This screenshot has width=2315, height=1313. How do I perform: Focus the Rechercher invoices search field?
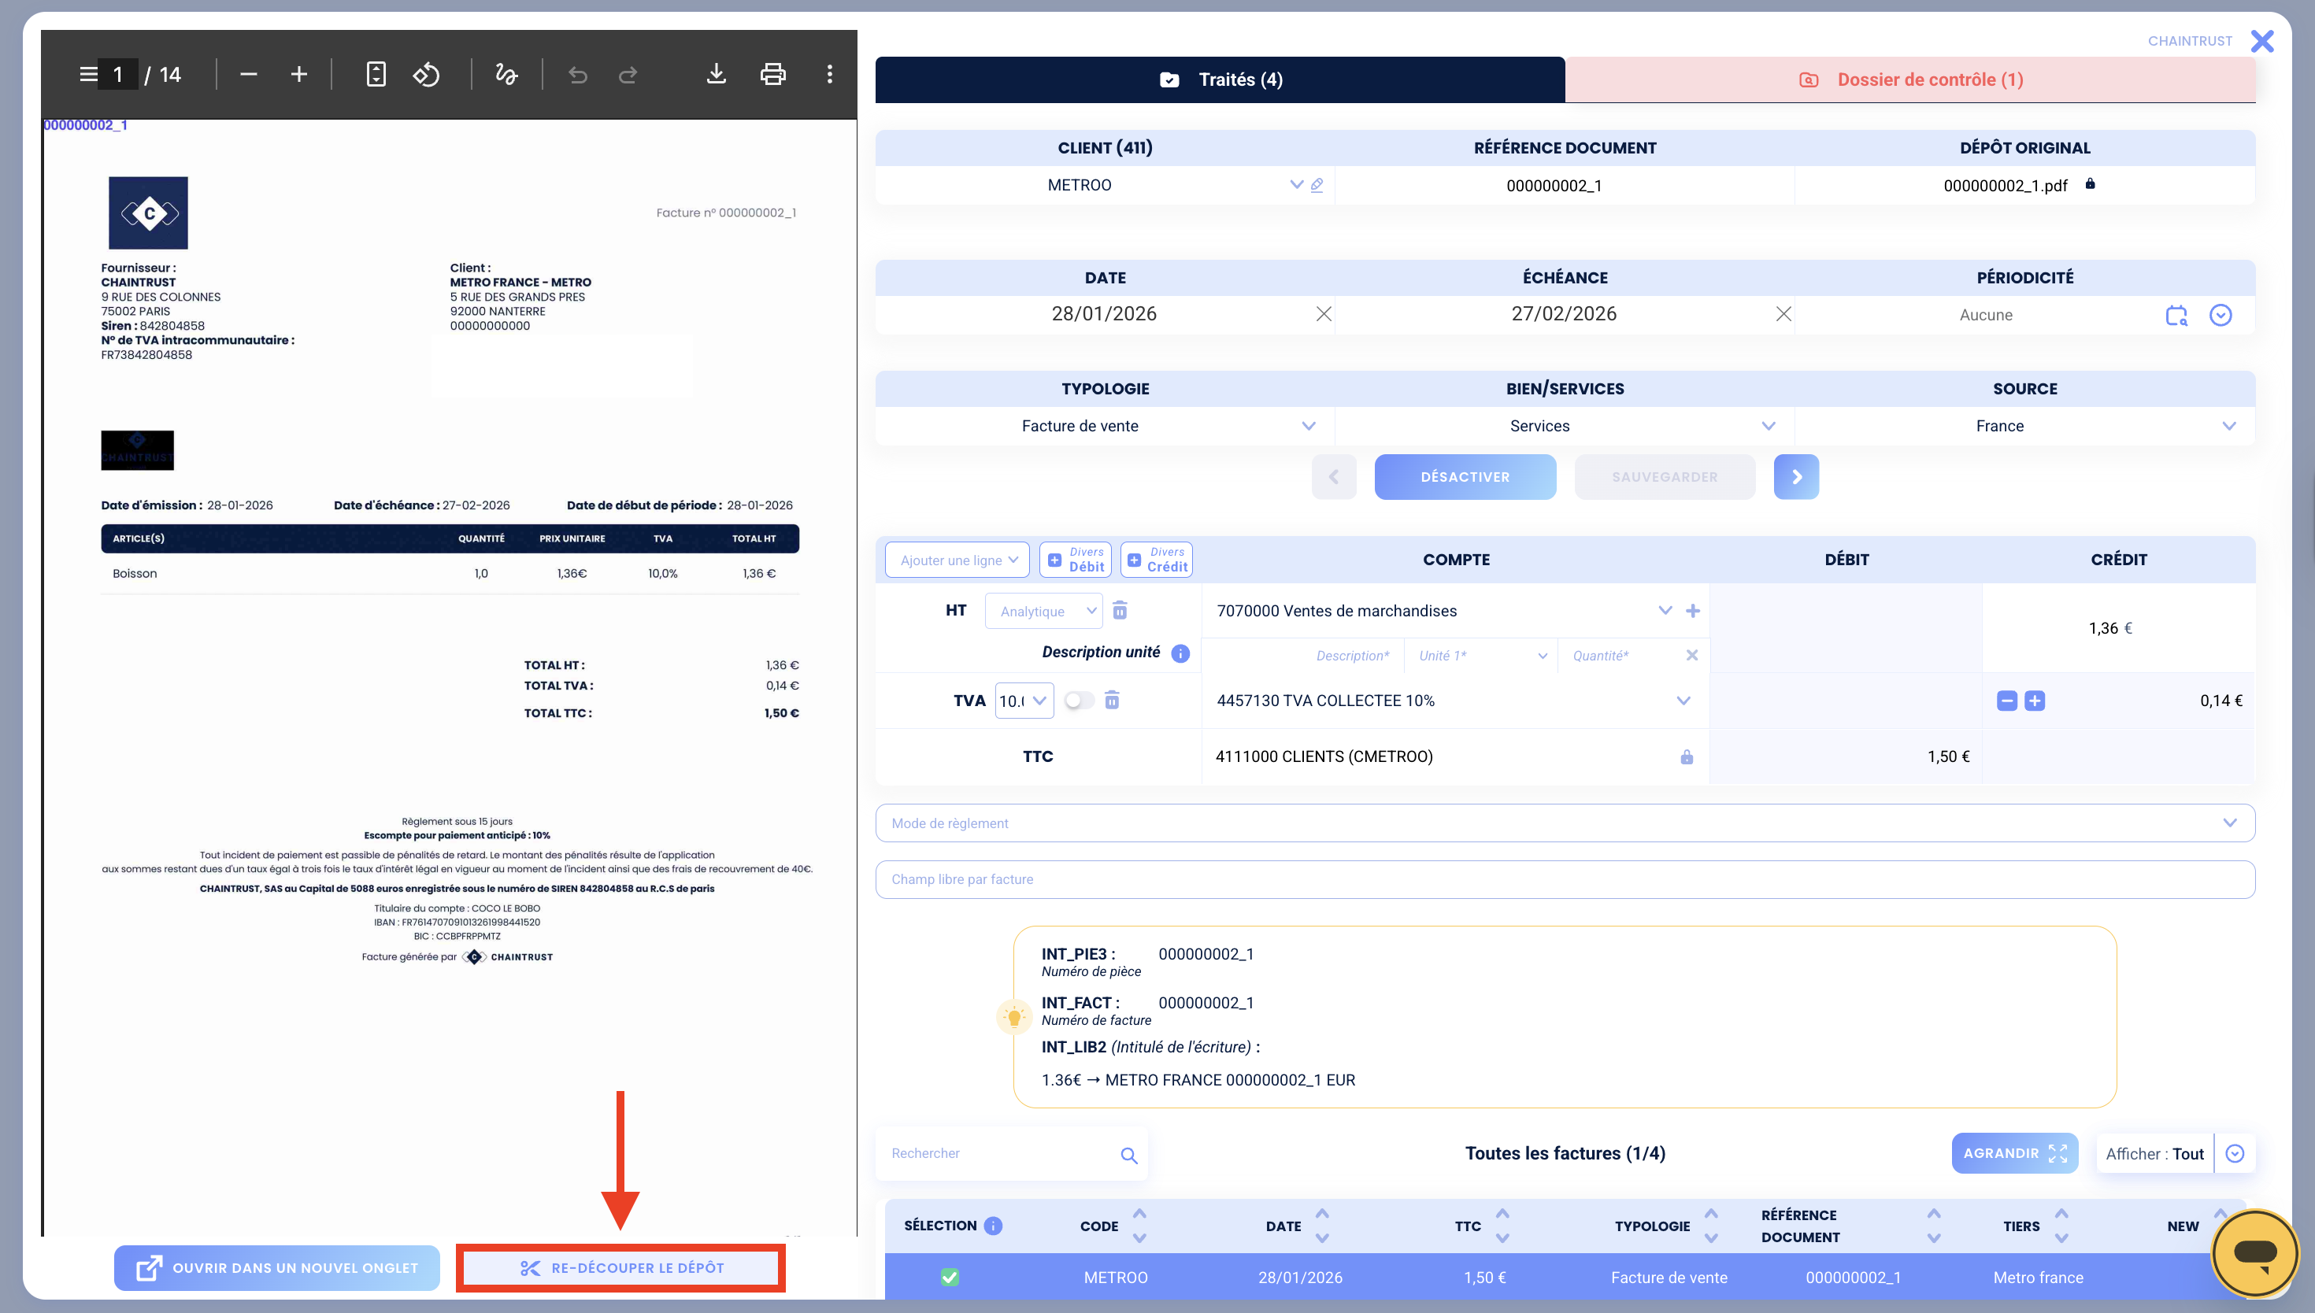click(x=997, y=1153)
